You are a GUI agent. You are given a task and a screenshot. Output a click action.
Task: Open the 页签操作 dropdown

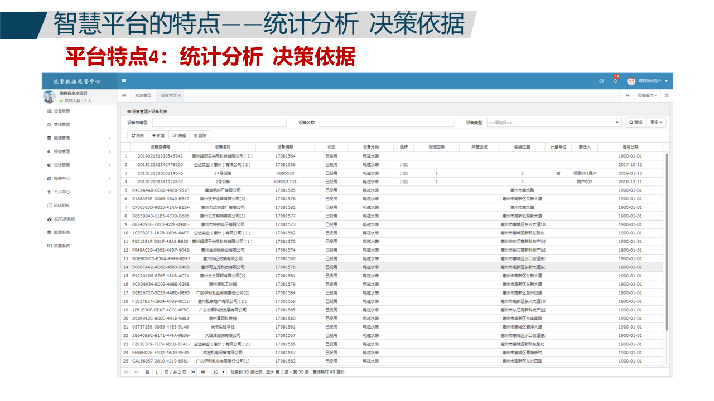pyautogui.click(x=647, y=95)
